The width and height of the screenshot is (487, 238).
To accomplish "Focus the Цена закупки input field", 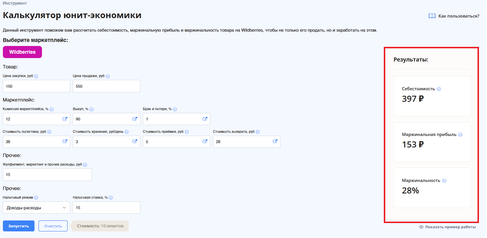I will pos(37,86).
